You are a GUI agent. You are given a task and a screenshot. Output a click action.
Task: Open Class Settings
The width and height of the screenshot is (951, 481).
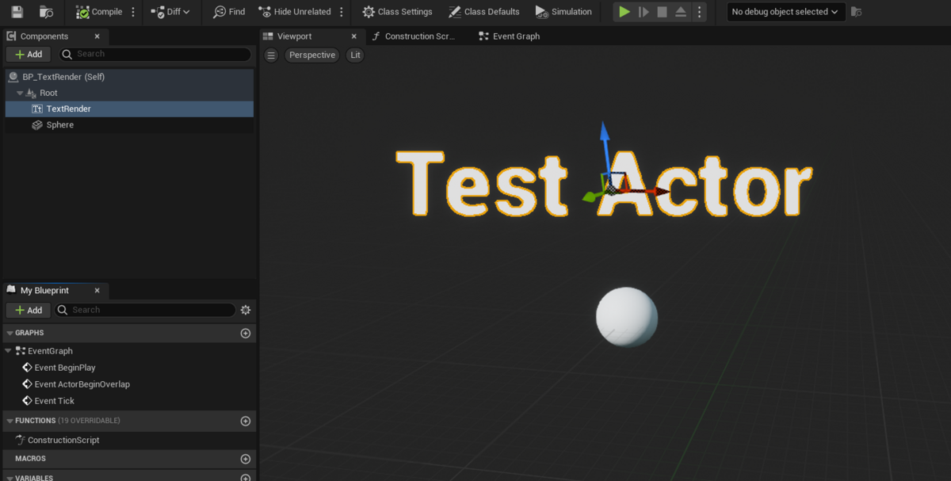(396, 12)
